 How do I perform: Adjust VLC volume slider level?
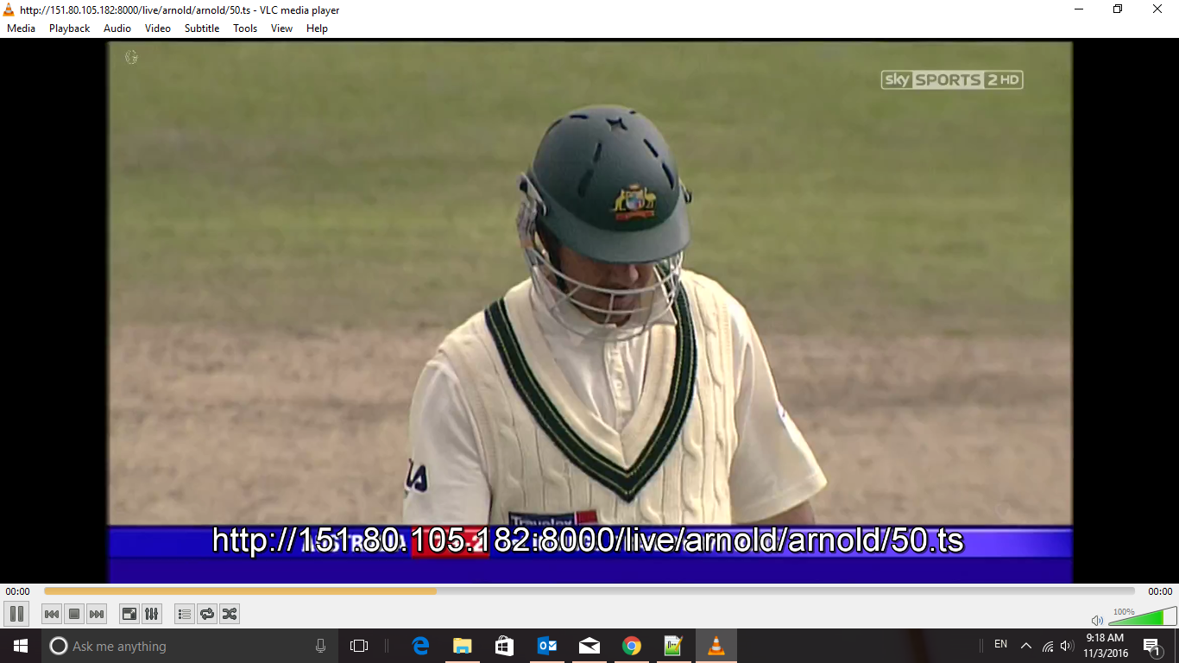pyautogui.click(x=1142, y=616)
